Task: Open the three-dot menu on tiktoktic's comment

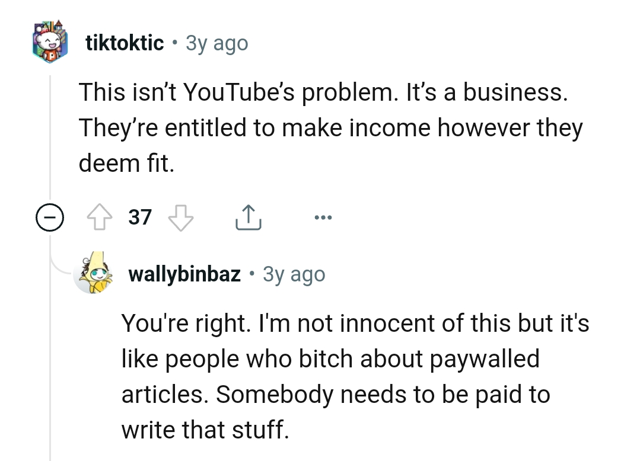Action: (323, 217)
